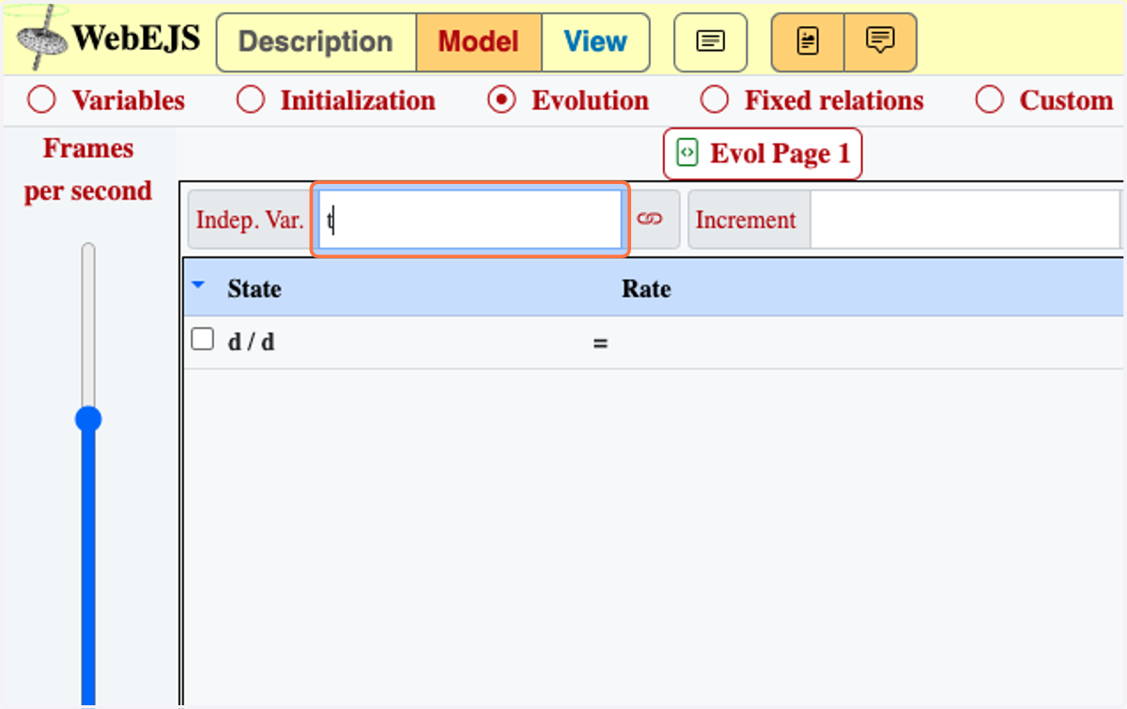Click the Rate column header
This screenshot has width=1127, height=709.
[646, 288]
